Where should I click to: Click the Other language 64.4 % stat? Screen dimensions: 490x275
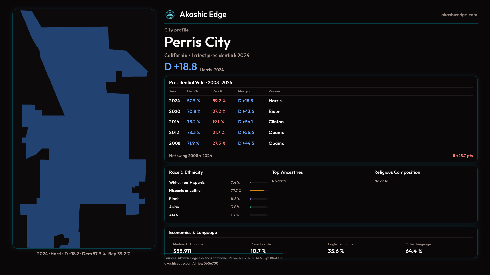click(413, 251)
